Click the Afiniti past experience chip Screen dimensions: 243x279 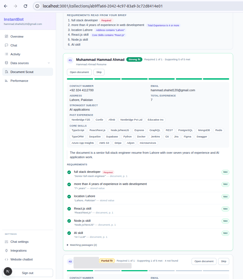click(x=112, y=120)
